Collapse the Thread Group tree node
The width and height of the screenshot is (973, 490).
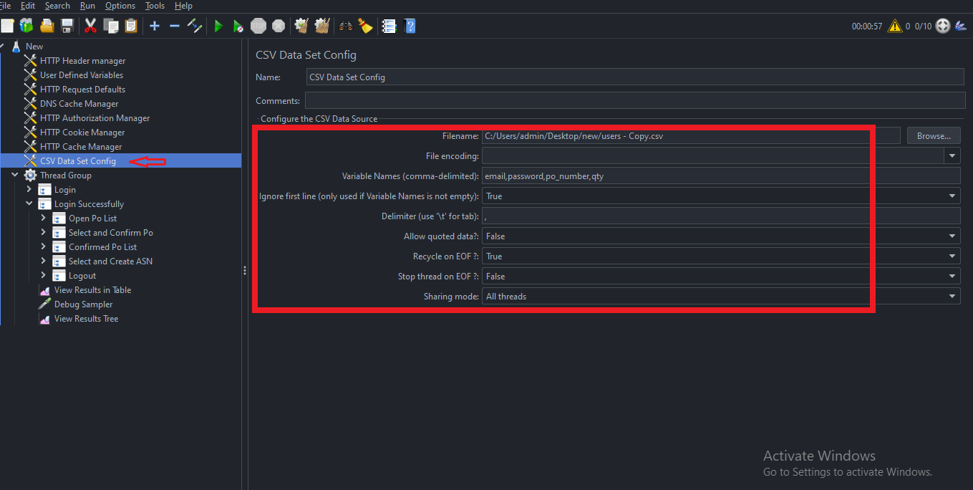click(15, 175)
